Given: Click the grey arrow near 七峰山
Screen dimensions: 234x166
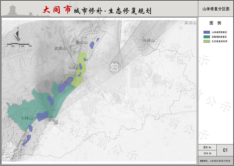Looking at the screenshot, I should [x=53, y=120].
